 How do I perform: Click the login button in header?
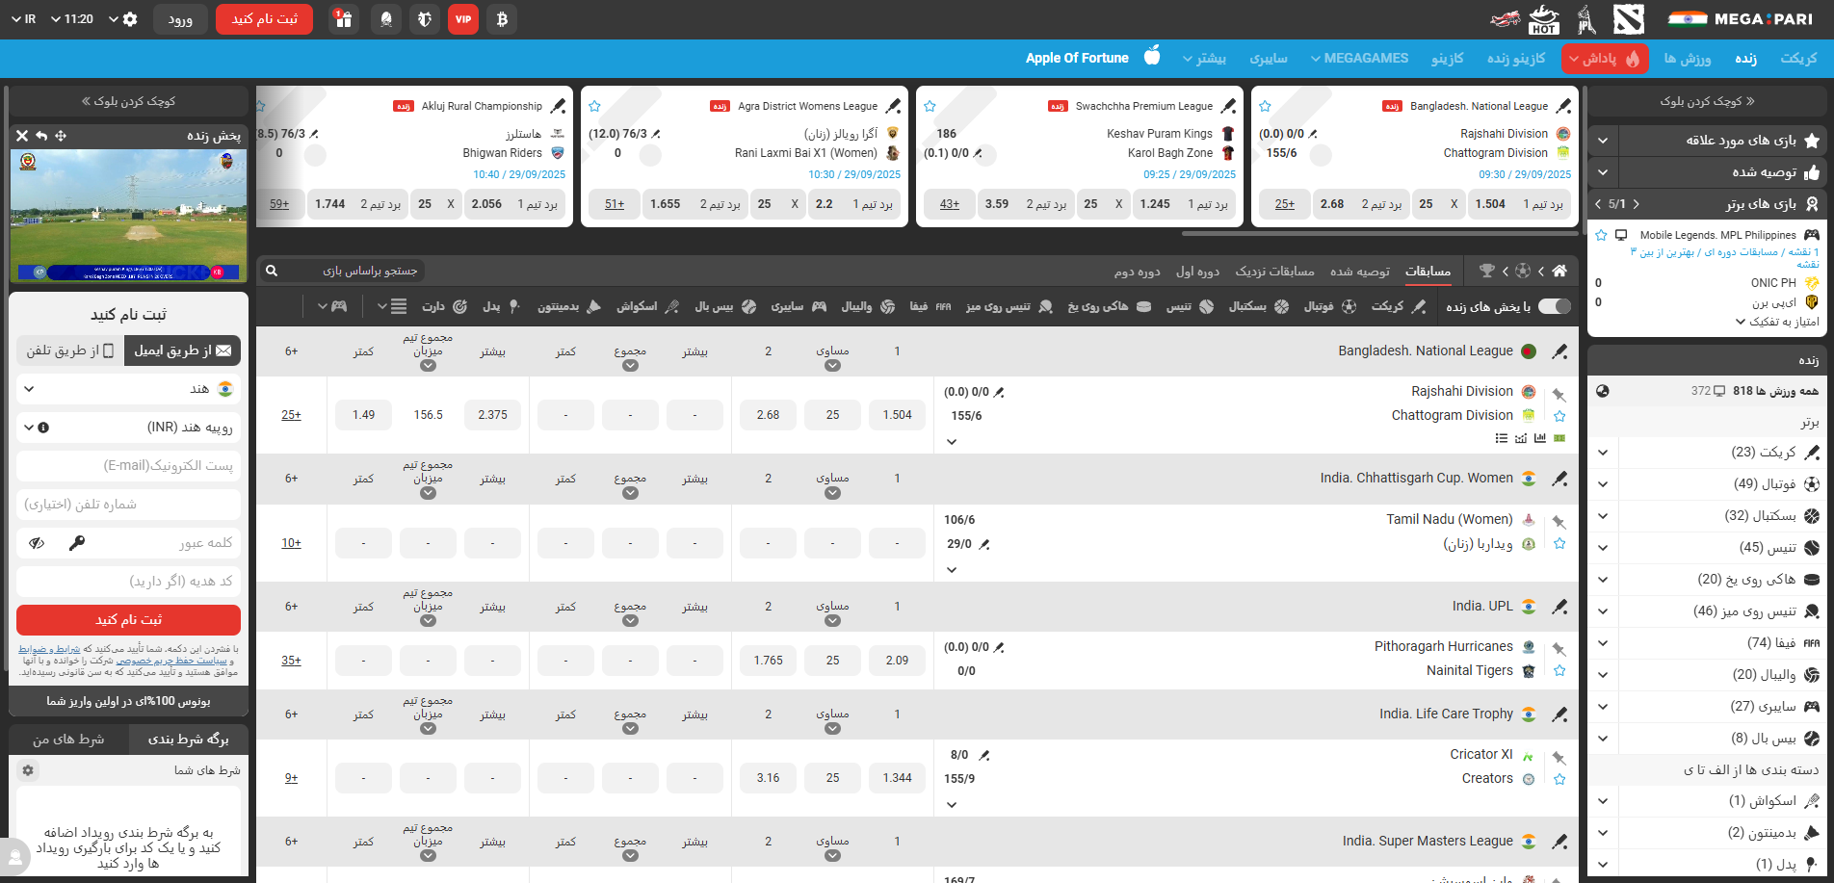180,19
